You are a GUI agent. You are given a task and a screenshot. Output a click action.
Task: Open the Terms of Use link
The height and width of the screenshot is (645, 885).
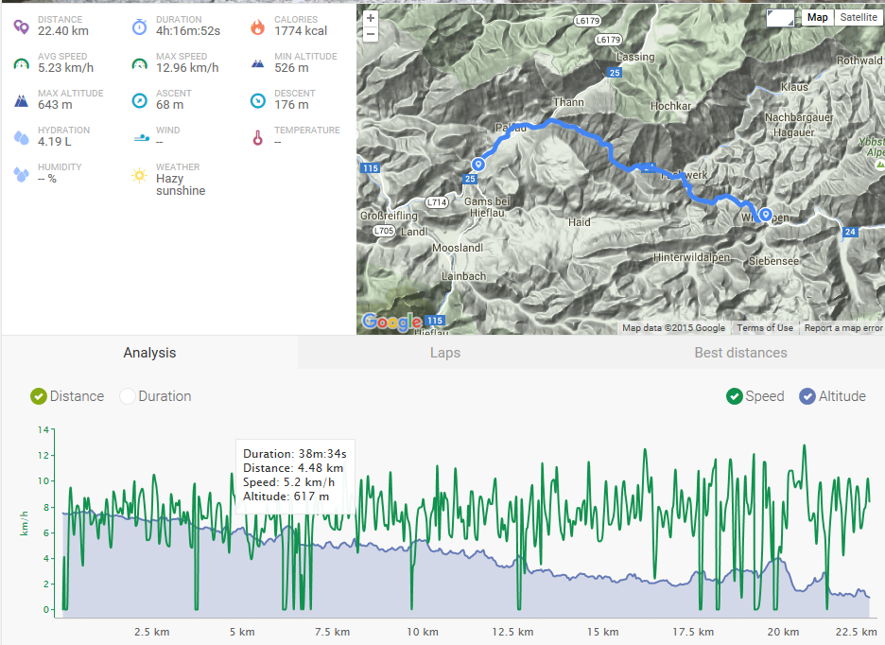(765, 327)
